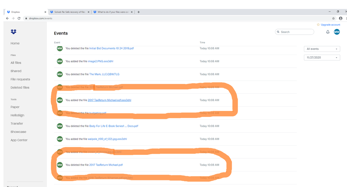This screenshot has width=347, height=187.
Task: Open a new browser tab with plus
Action: click(x=139, y=12)
